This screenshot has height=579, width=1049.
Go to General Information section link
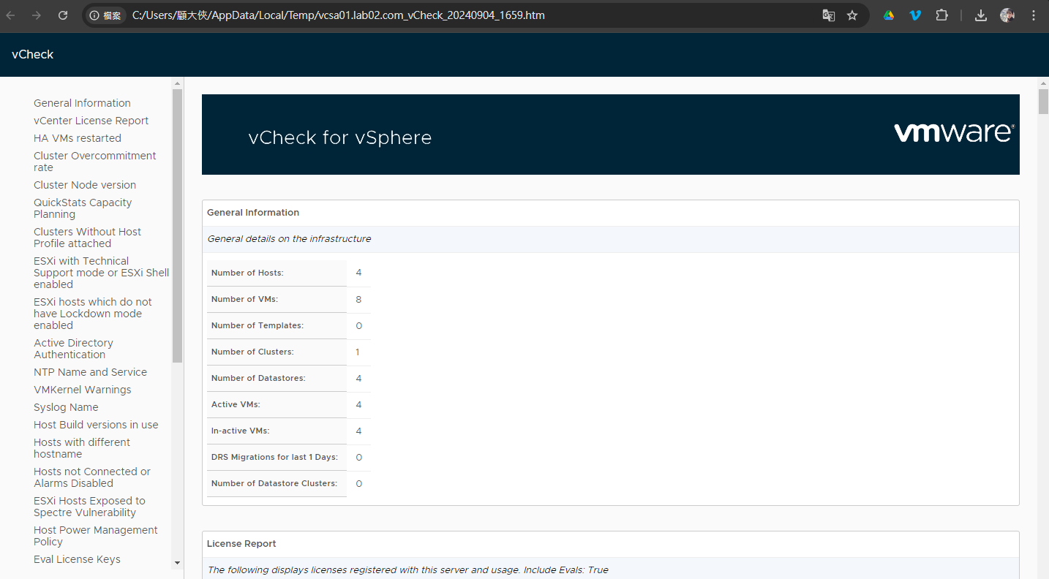point(82,103)
